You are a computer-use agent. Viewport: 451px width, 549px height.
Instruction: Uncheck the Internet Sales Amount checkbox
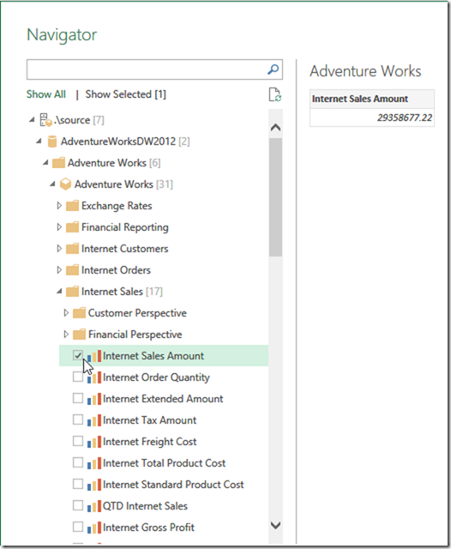(x=78, y=355)
